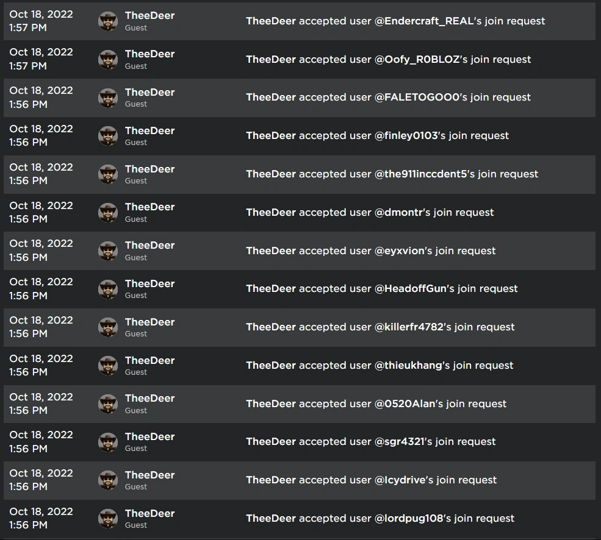Click the @lordpug108 username link
The width and height of the screenshot is (601, 540).
(409, 519)
